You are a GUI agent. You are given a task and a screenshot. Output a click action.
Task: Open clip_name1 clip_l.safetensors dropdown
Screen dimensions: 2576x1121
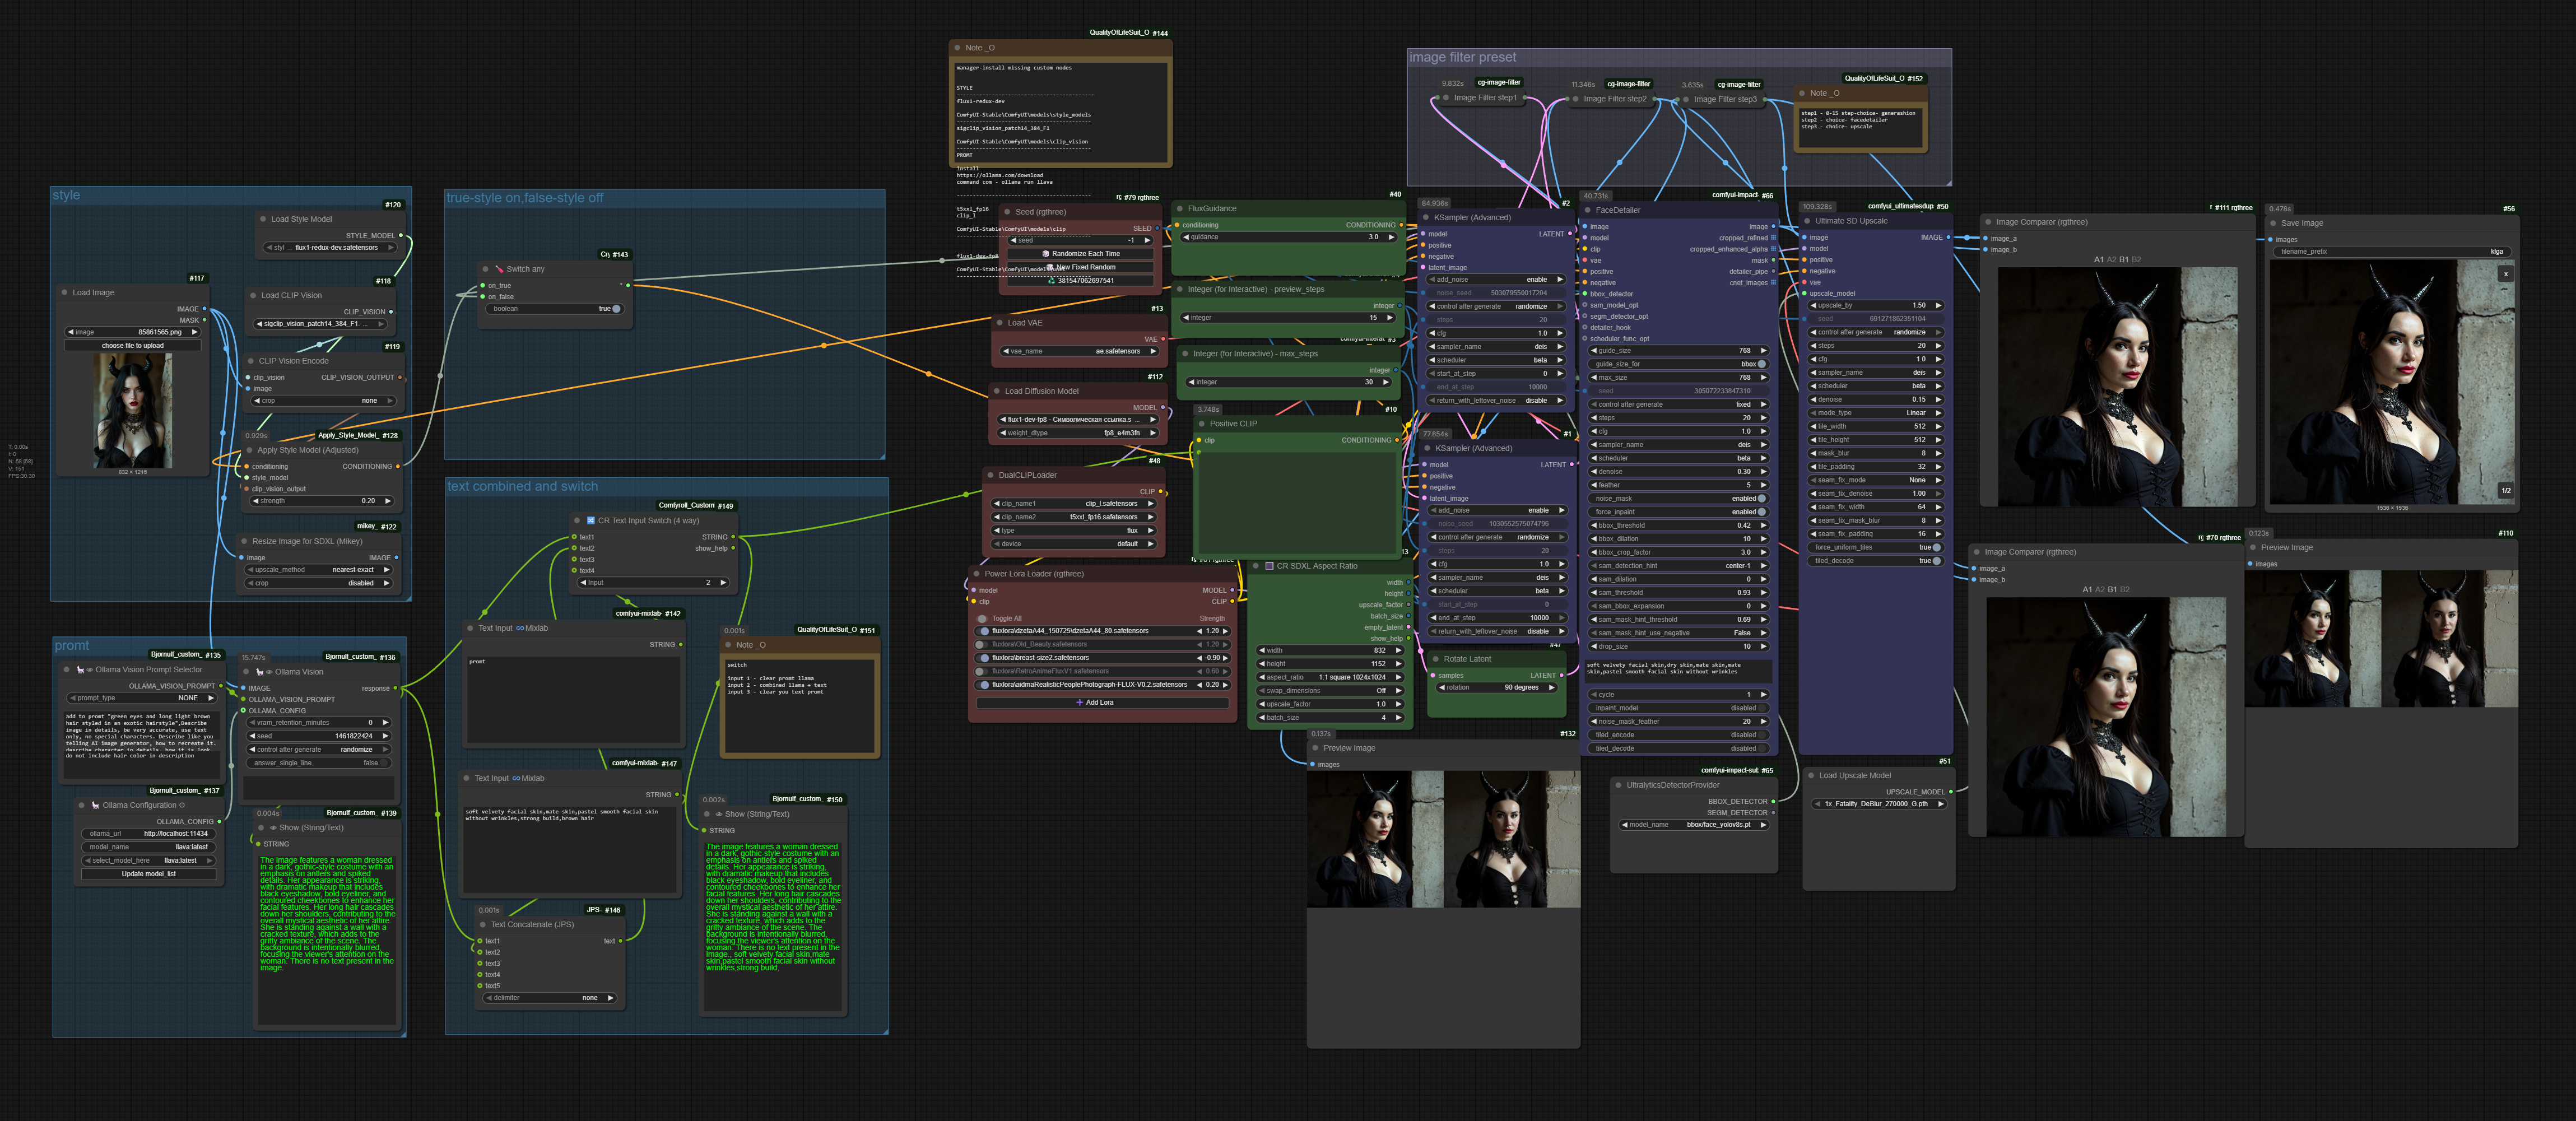coord(1074,504)
